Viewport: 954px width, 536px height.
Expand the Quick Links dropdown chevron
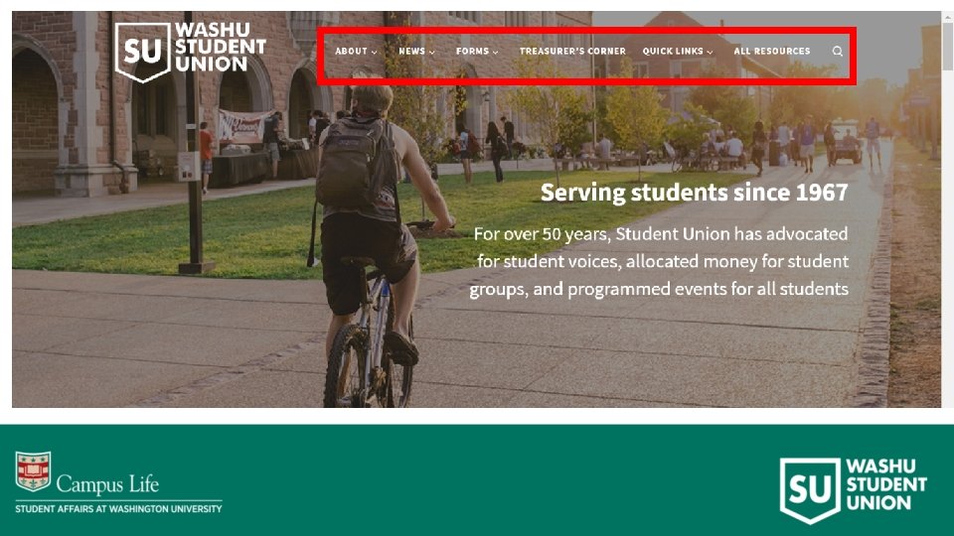[x=710, y=53]
